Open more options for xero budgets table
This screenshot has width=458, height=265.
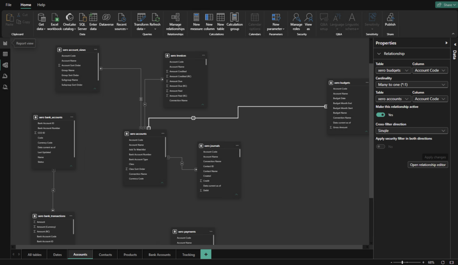[x=367, y=82]
